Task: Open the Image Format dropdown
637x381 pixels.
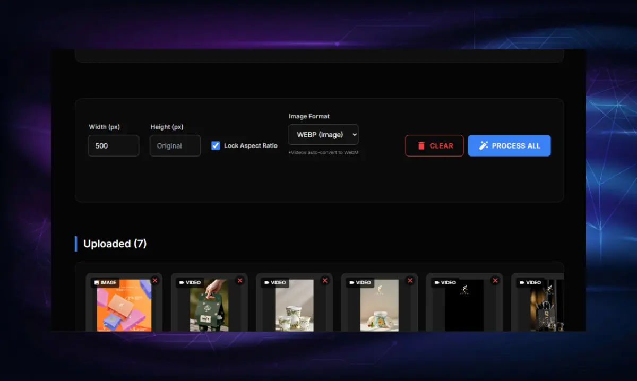Action: coord(323,135)
